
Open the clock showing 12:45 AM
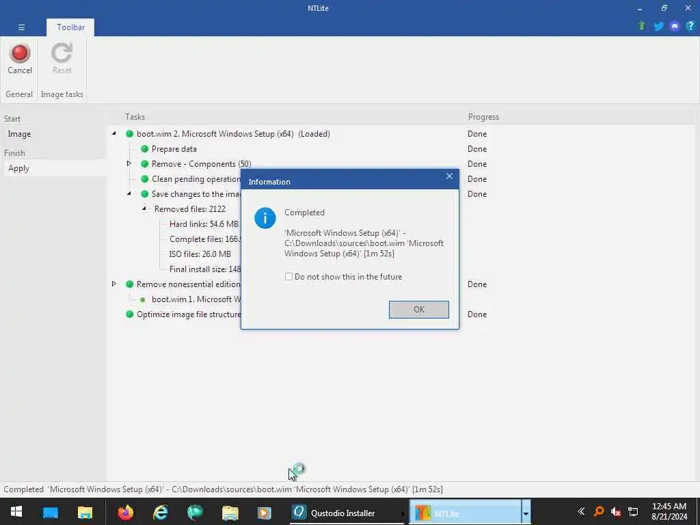point(669,511)
